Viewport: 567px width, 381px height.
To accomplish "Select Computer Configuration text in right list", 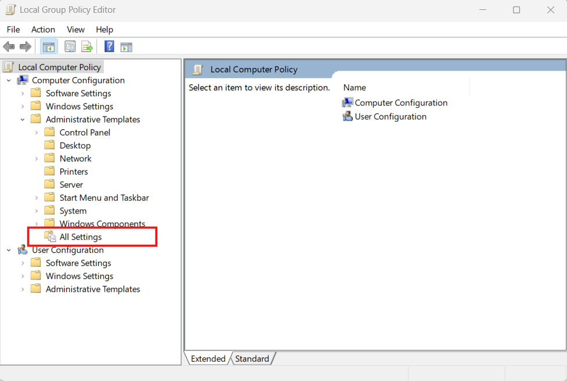I will (x=401, y=103).
